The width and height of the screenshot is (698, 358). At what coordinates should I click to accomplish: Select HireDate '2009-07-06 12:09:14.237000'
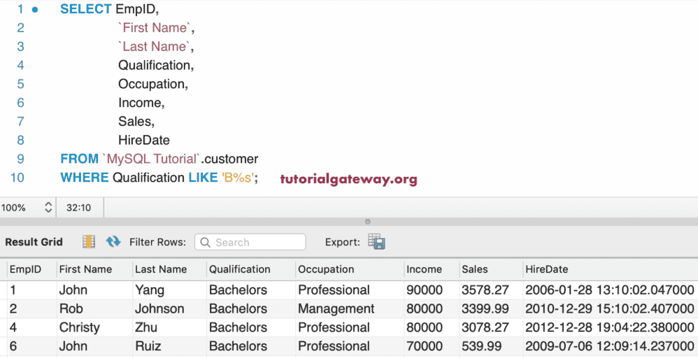click(610, 346)
